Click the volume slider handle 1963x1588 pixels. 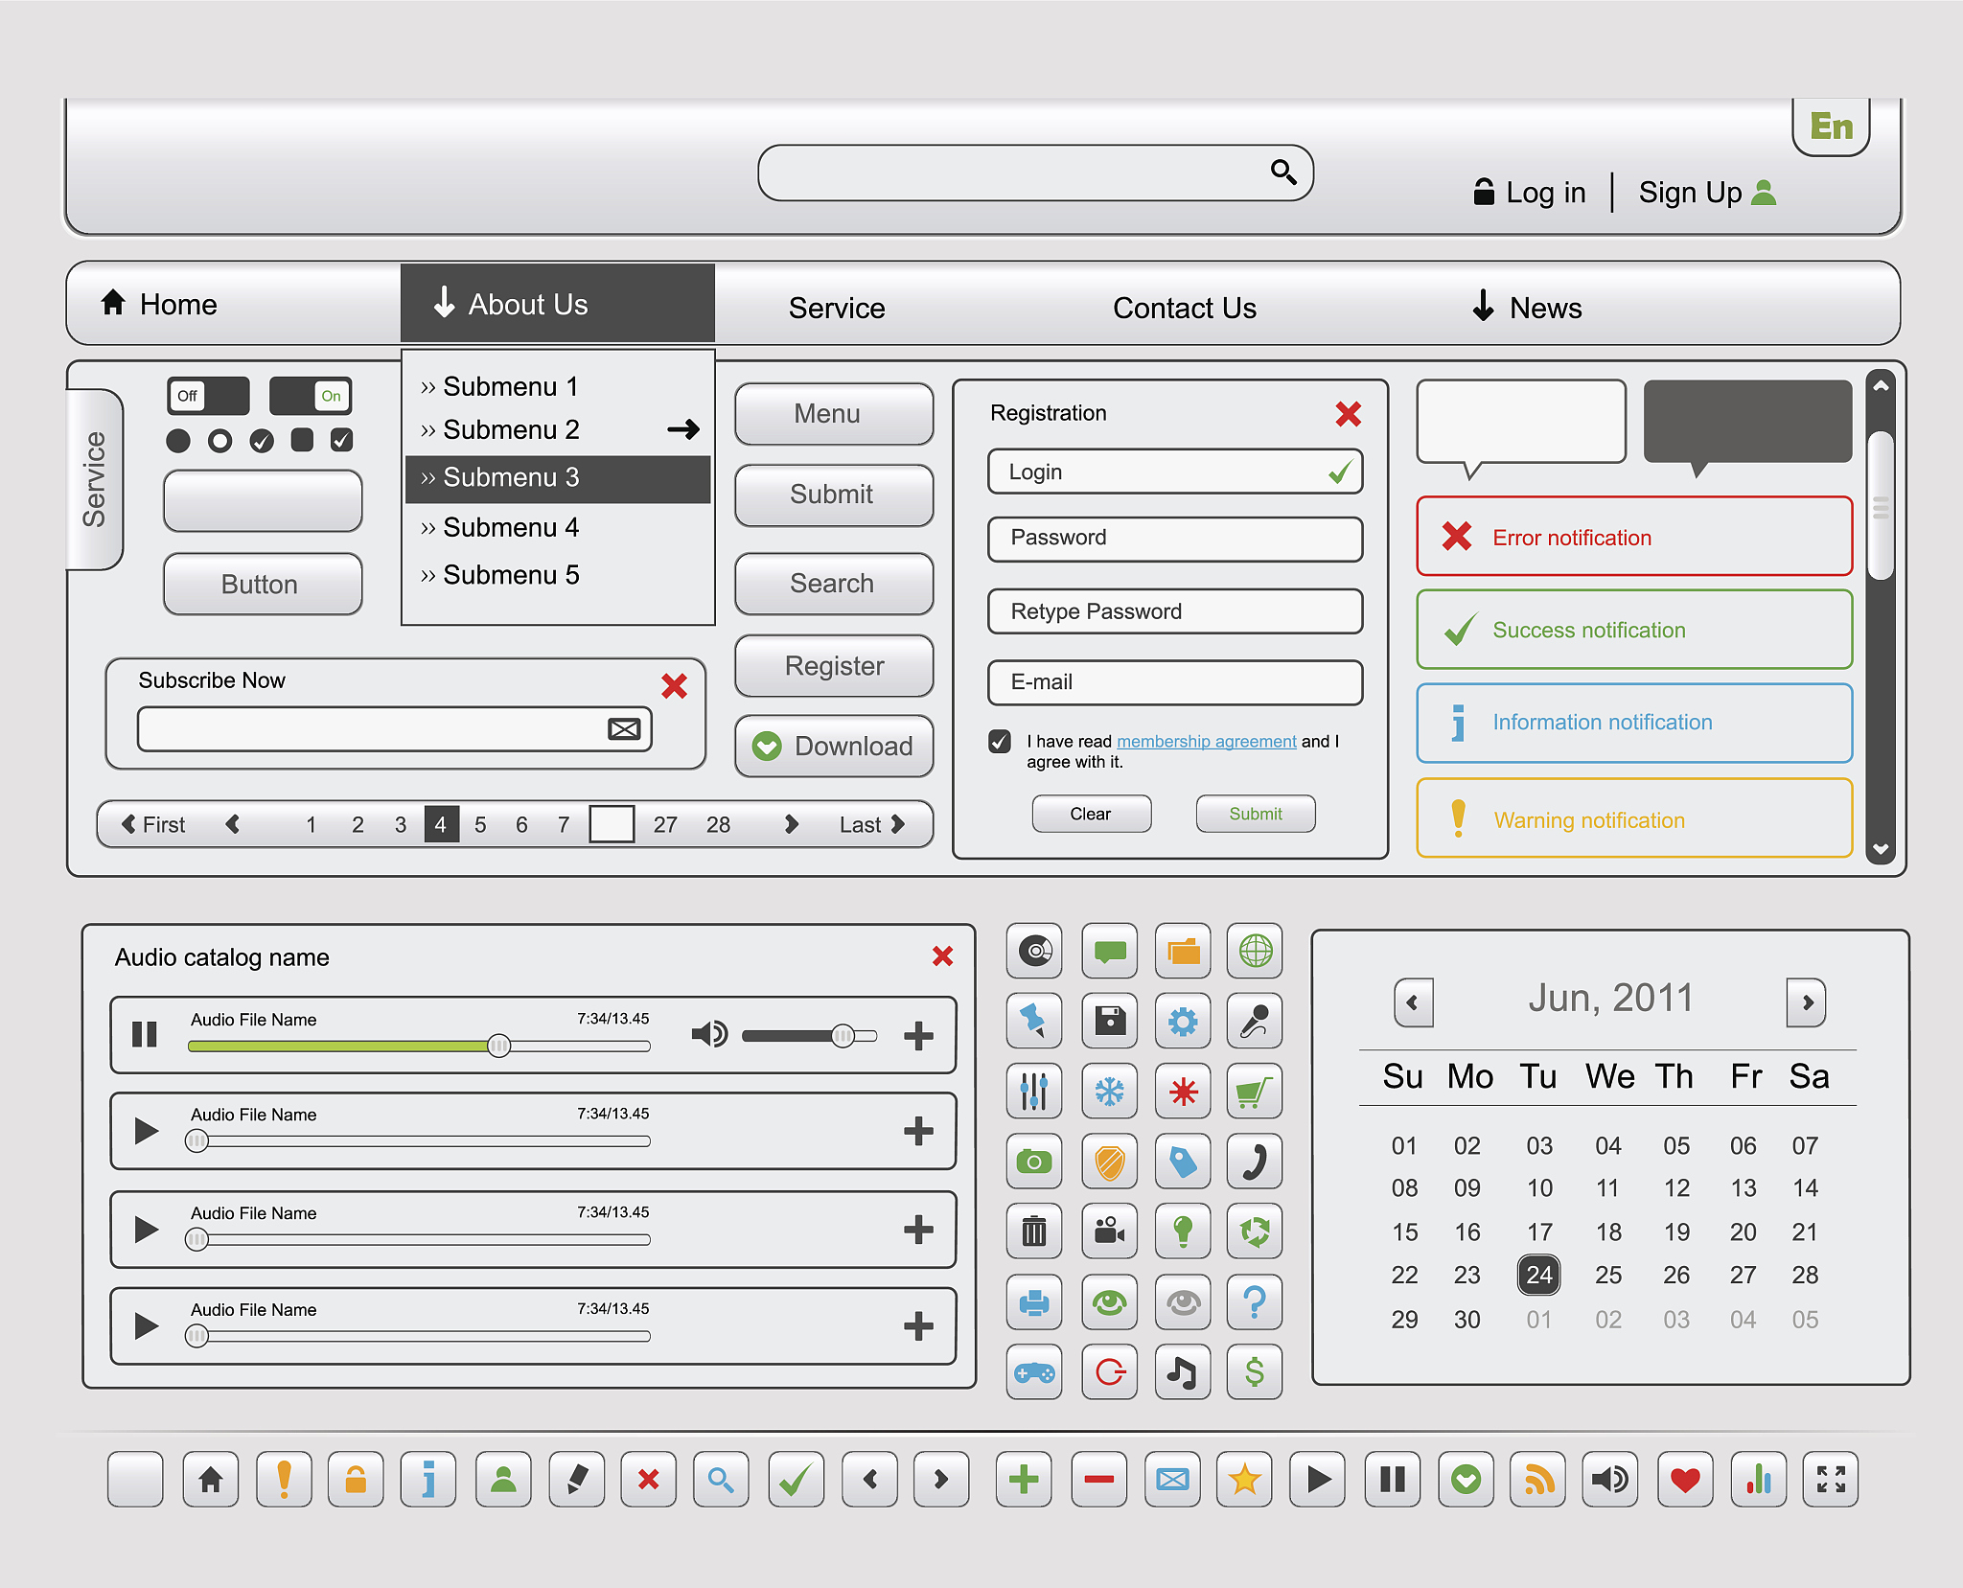[x=843, y=1035]
